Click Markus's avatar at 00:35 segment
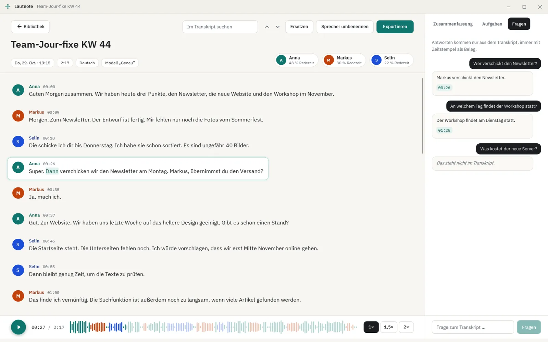 [x=18, y=193]
